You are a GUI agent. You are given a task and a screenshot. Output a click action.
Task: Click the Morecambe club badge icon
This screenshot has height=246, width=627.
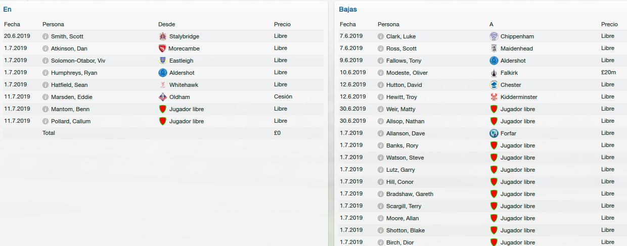click(162, 48)
